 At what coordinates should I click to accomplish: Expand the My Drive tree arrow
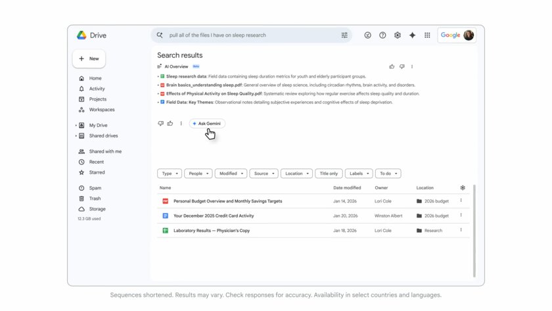(x=76, y=126)
